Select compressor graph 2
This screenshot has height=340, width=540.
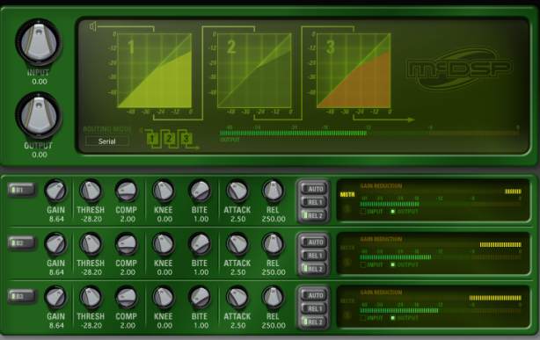(x=254, y=70)
